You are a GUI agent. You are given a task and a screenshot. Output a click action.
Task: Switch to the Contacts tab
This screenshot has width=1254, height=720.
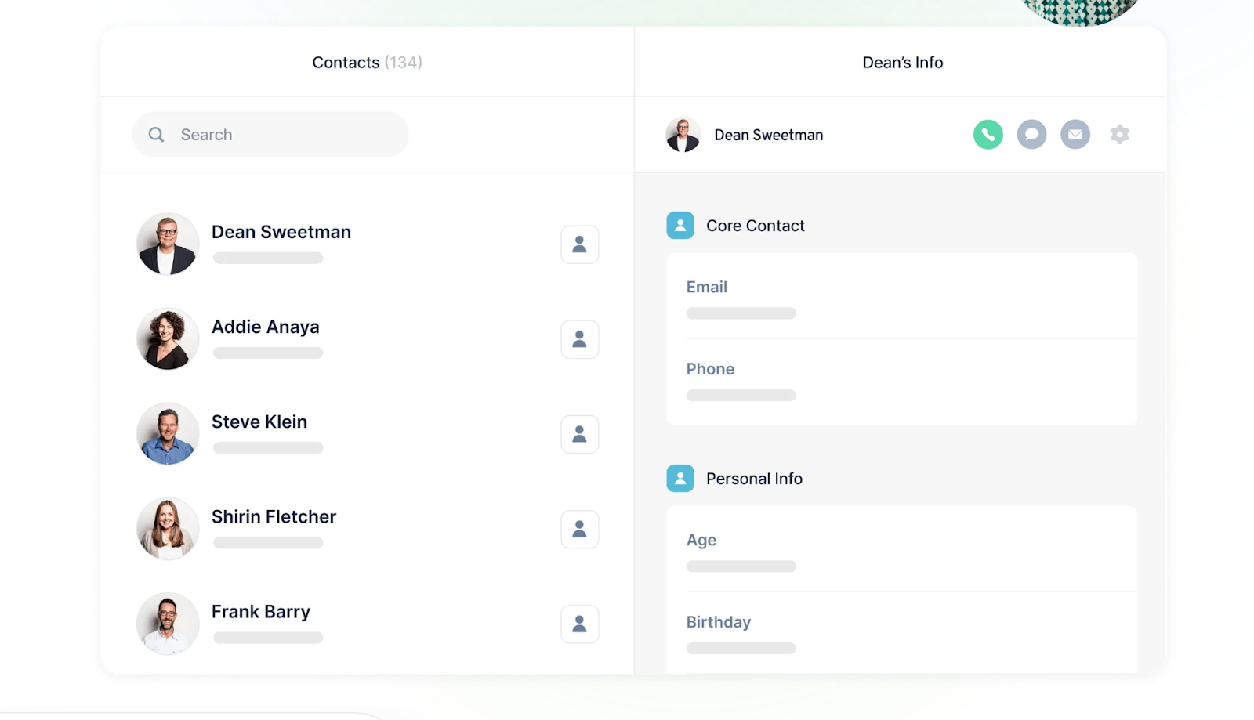pos(366,62)
